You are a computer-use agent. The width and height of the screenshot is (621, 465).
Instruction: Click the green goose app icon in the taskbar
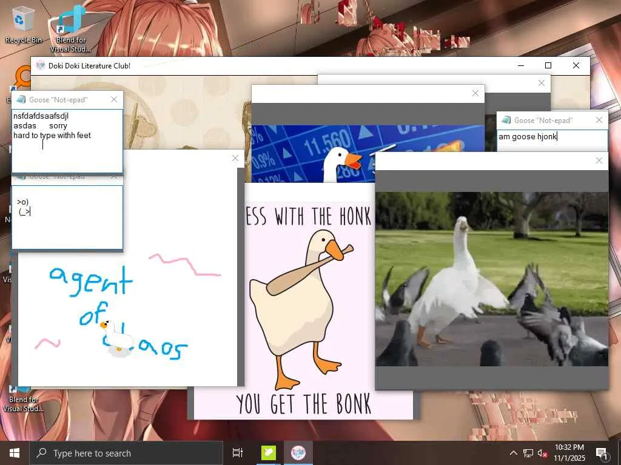(268, 453)
